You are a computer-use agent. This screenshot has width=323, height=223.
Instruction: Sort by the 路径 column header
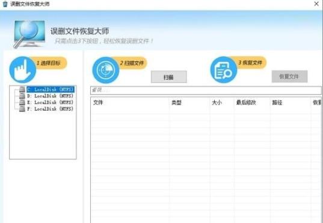click(291, 103)
